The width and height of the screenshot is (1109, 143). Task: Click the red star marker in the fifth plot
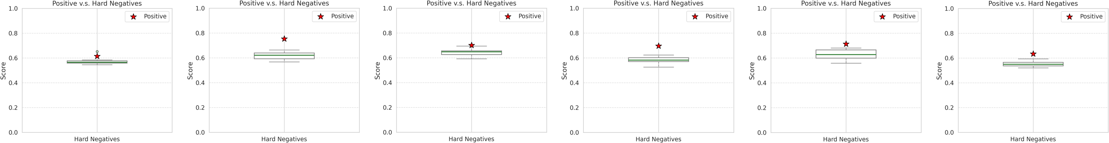[x=846, y=44]
